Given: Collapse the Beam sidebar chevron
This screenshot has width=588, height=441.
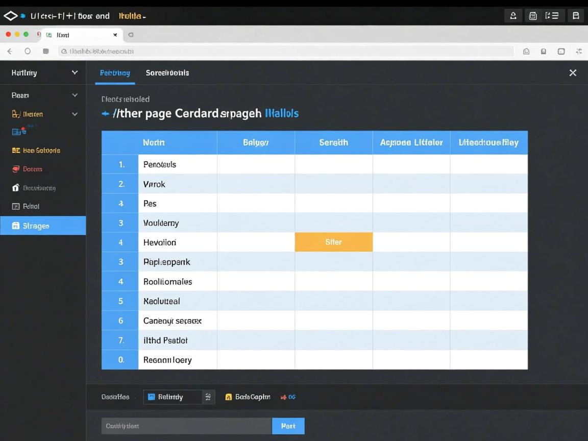Looking at the screenshot, I should tap(75, 95).
